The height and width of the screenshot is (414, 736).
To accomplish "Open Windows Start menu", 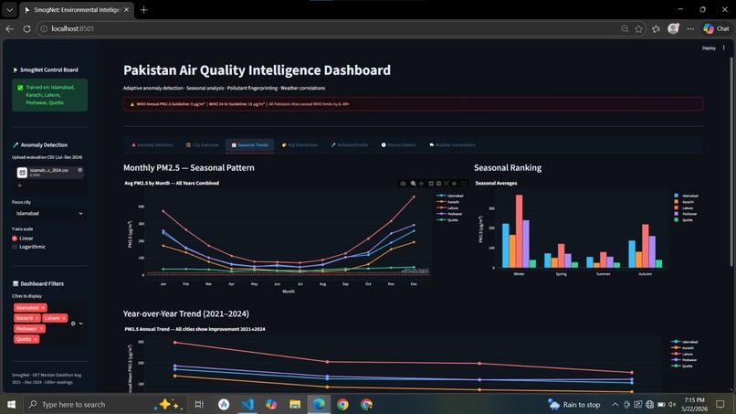I will point(11,404).
